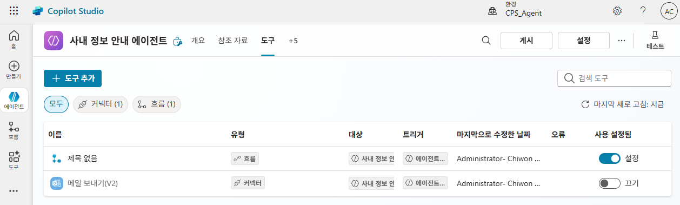
Task: Open 도구 in the left sidebar
Action: click(x=14, y=161)
